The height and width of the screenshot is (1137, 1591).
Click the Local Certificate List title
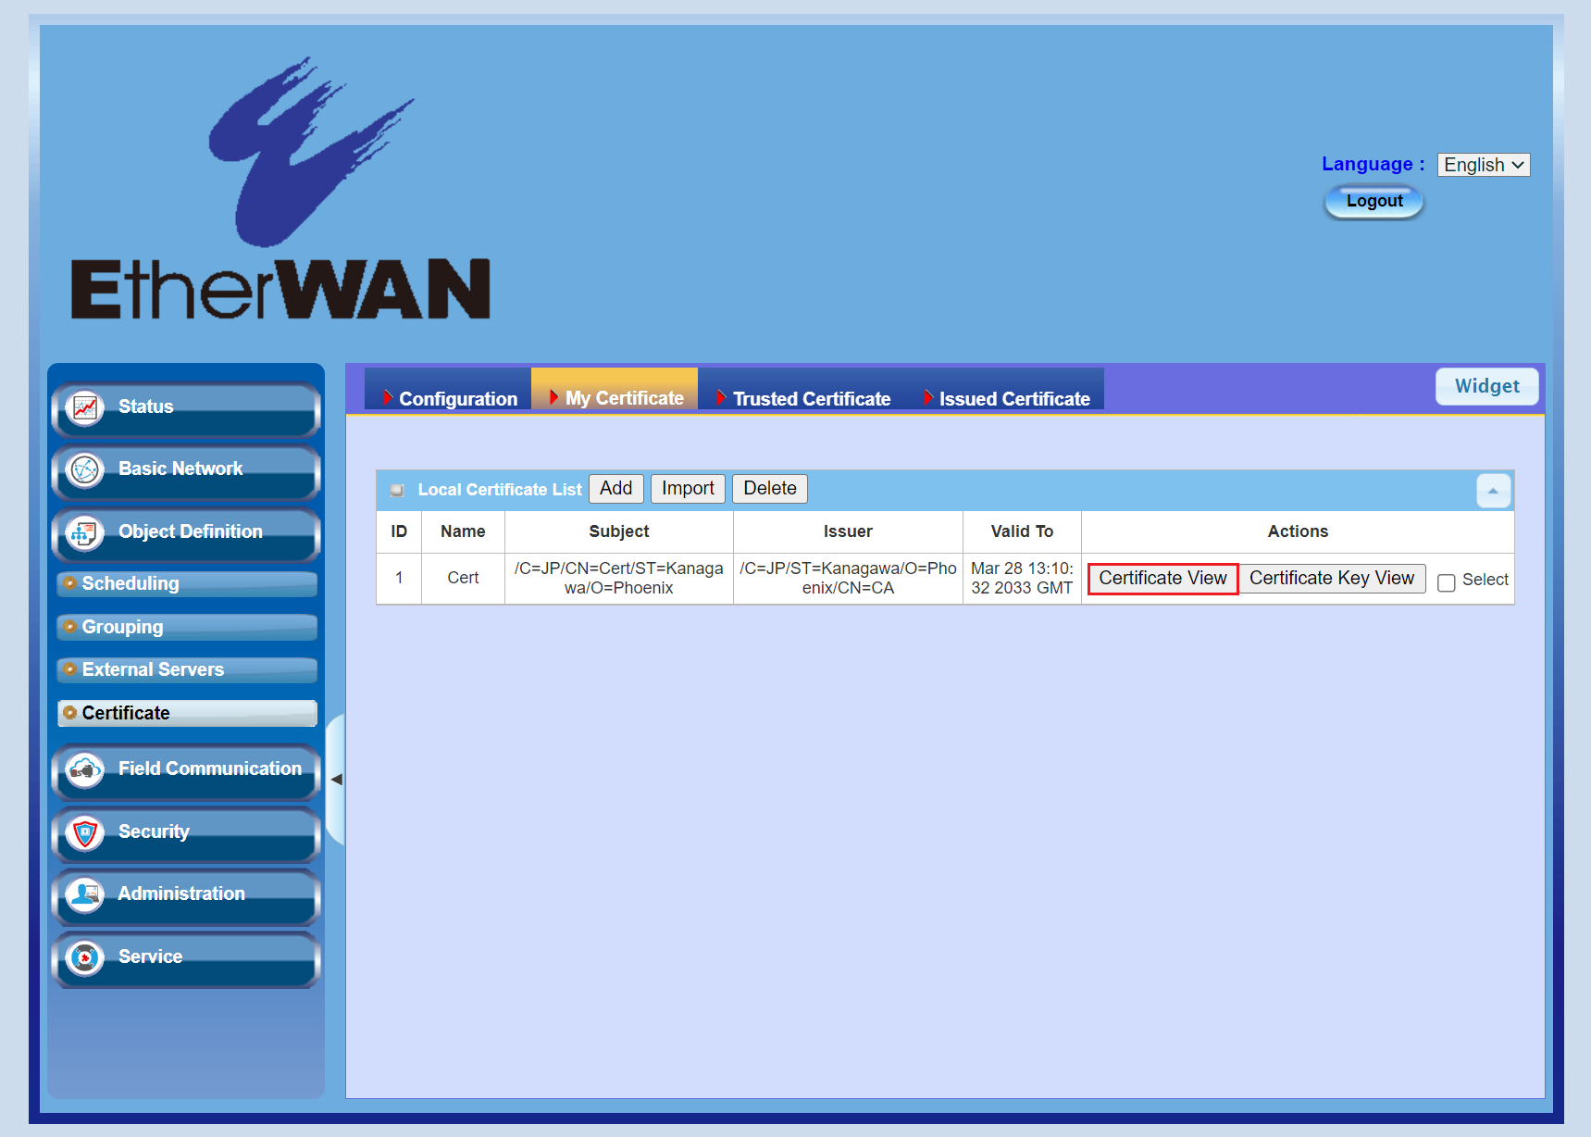[500, 490]
